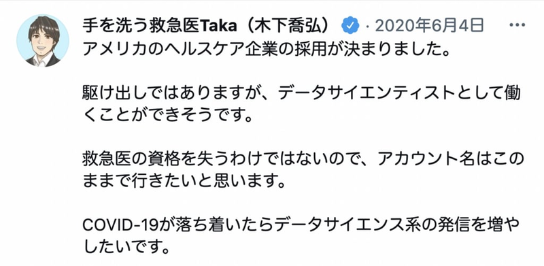The image size is (544, 266).
Task: Click the line starting with 駆け出しではありますが
Action: [x=301, y=93]
